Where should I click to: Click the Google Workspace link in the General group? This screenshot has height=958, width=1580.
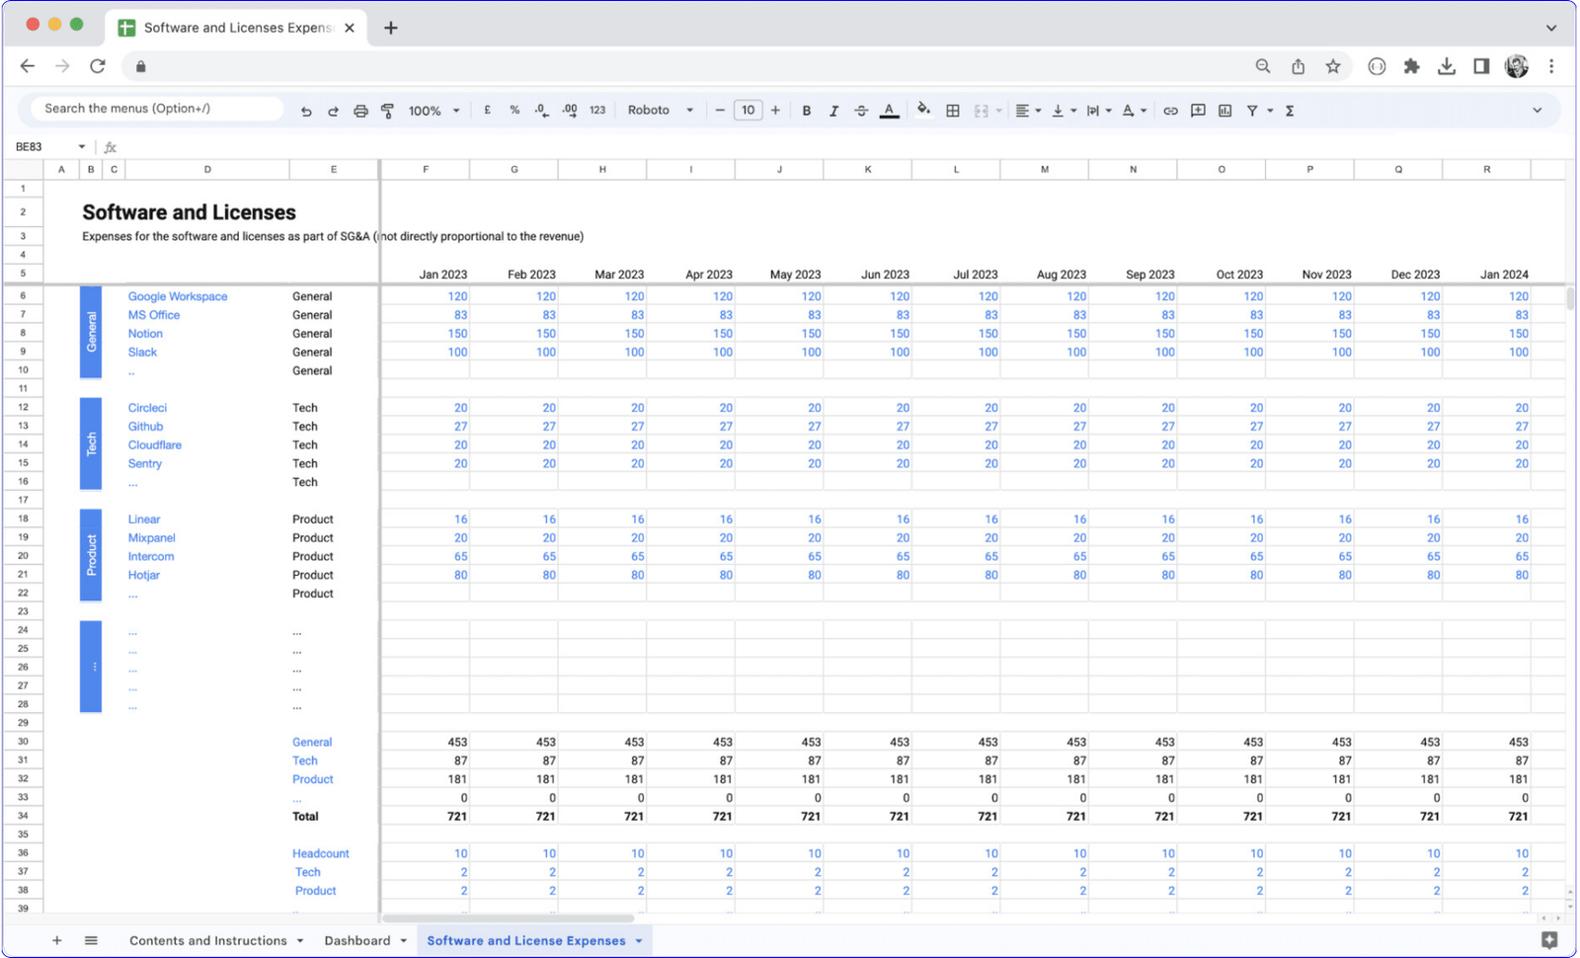pos(178,296)
